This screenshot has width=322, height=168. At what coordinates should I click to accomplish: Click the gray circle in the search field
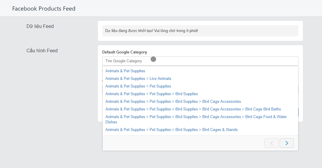coord(154,59)
